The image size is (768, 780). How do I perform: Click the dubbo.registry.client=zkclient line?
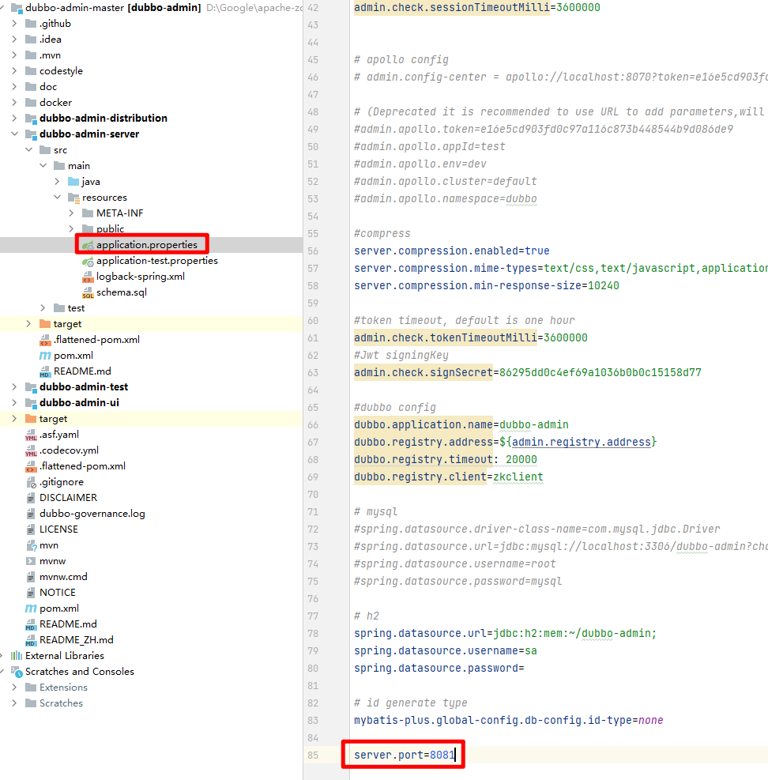(449, 477)
